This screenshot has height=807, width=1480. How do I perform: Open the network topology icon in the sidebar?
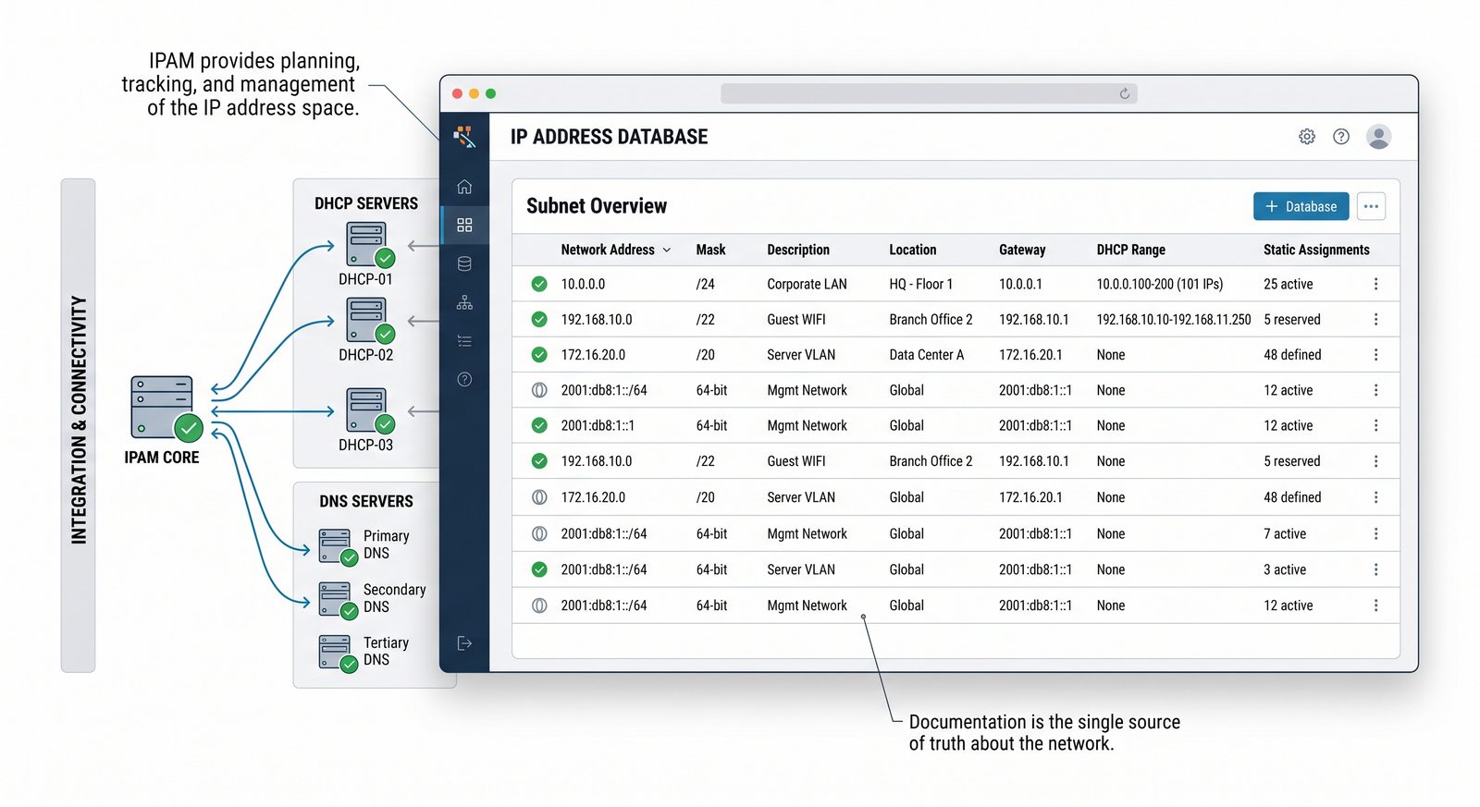tap(464, 303)
